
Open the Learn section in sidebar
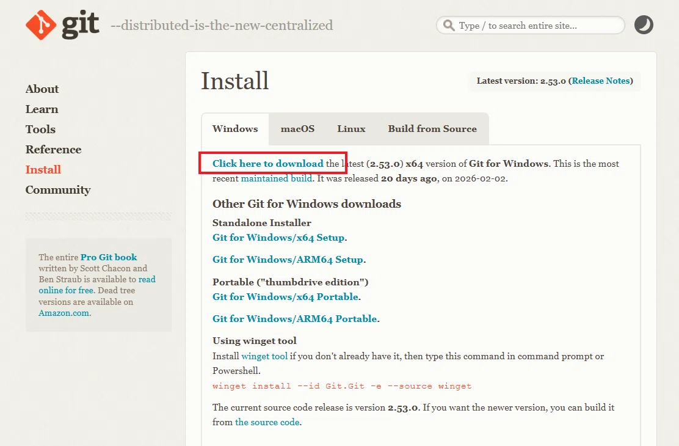pyautogui.click(x=42, y=109)
